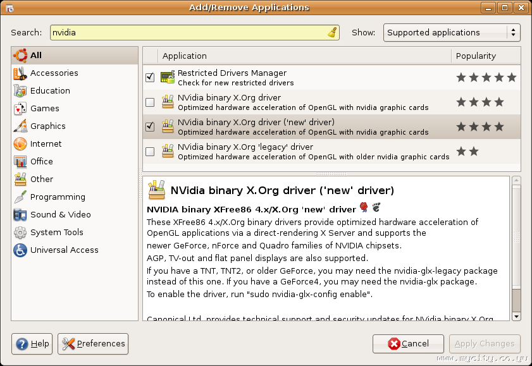Select the 'legacy' driver row title
This screenshot has width=532, height=366.
[245, 147]
